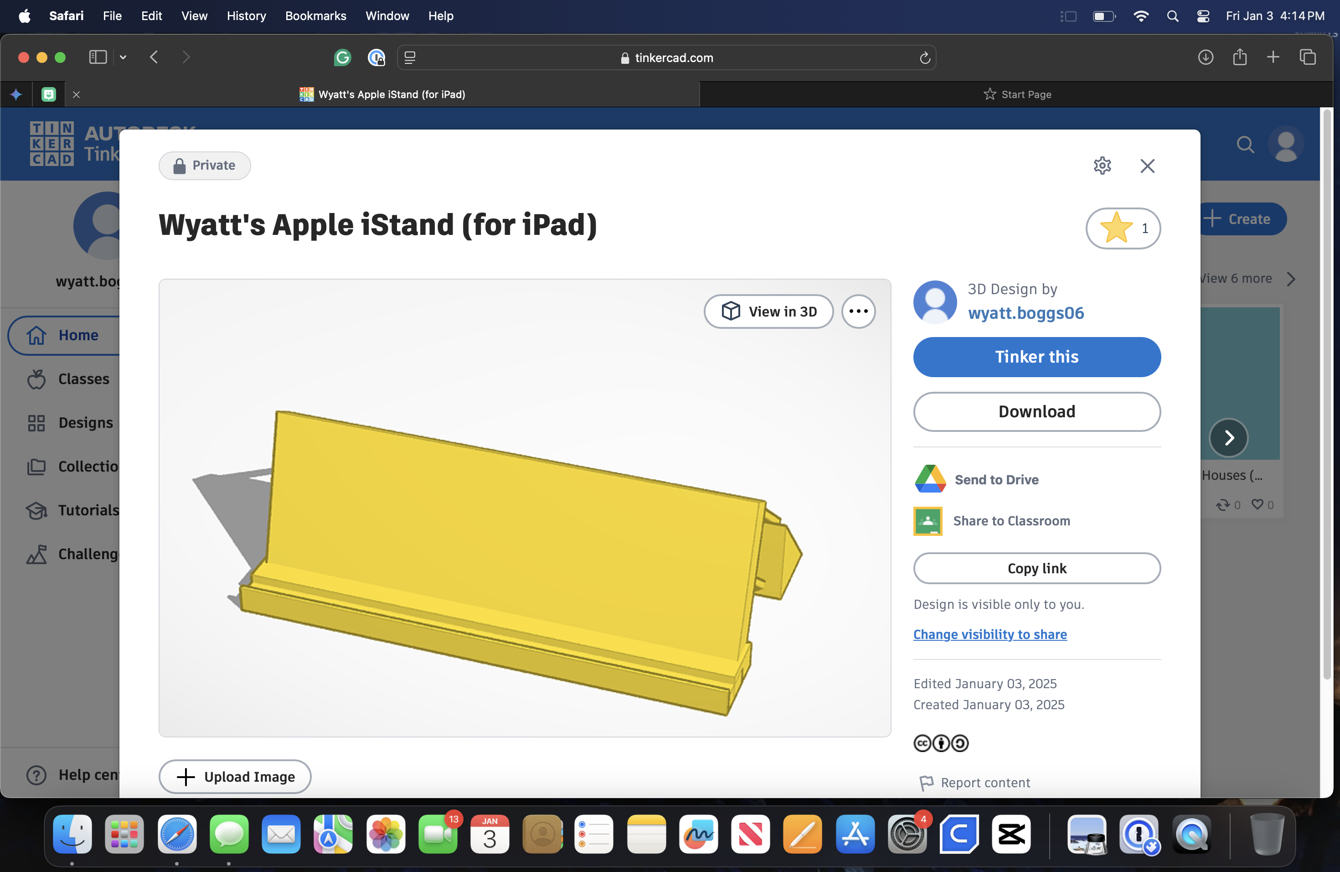The width and height of the screenshot is (1340, 872).
Task: Open Tutorials in the sidebar
Action: (72, 510)
